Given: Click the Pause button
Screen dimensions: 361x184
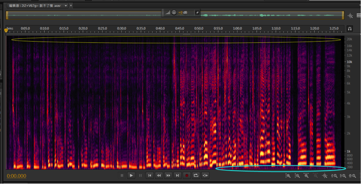Looking at the screenshot, I should [x=140, y=176].
